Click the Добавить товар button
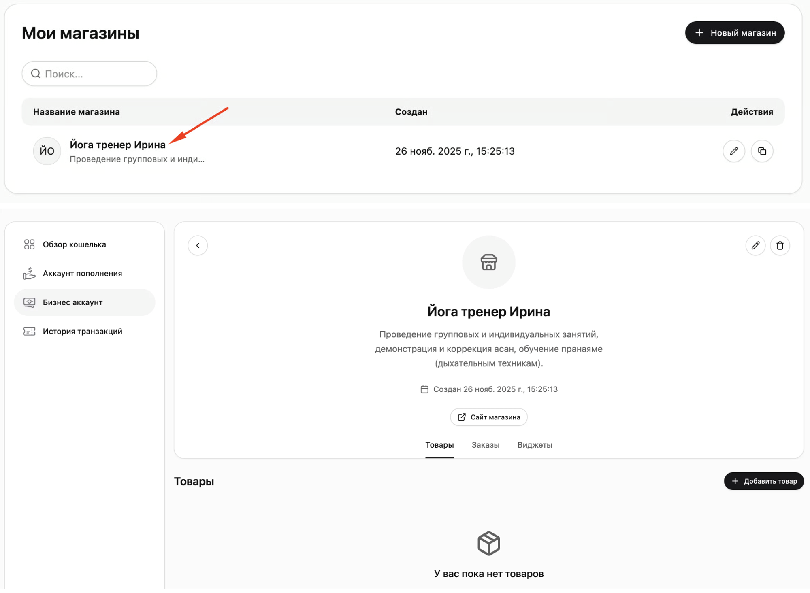Screen dimensions: 810x593 click(763, 481)
